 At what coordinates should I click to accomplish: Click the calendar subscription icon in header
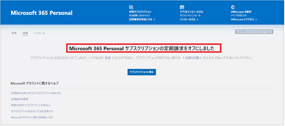[131, 7]
